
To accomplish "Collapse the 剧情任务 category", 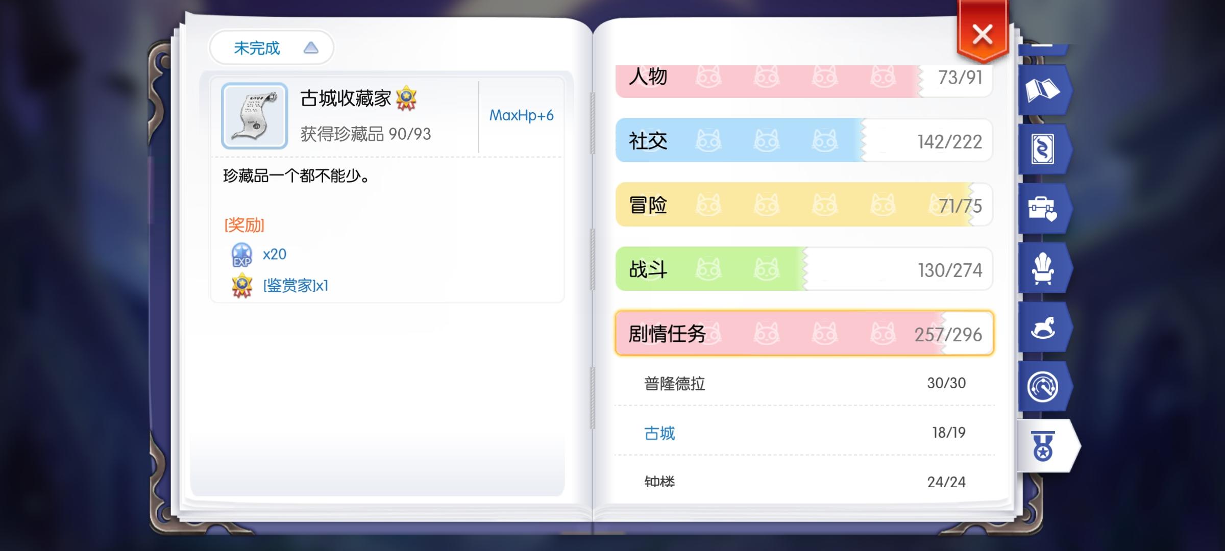I will [x=804, y=334].
